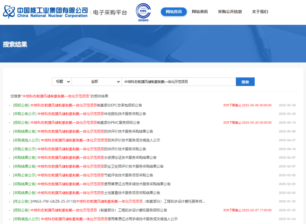Click the blue 搜索 button
Image resolution: width=306 pixels, height=224 pixels.
click(245, 82)
